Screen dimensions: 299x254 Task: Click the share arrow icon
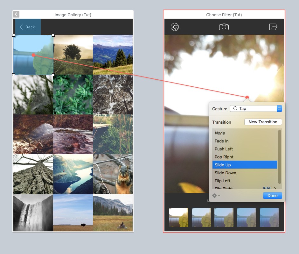(273, 27)
